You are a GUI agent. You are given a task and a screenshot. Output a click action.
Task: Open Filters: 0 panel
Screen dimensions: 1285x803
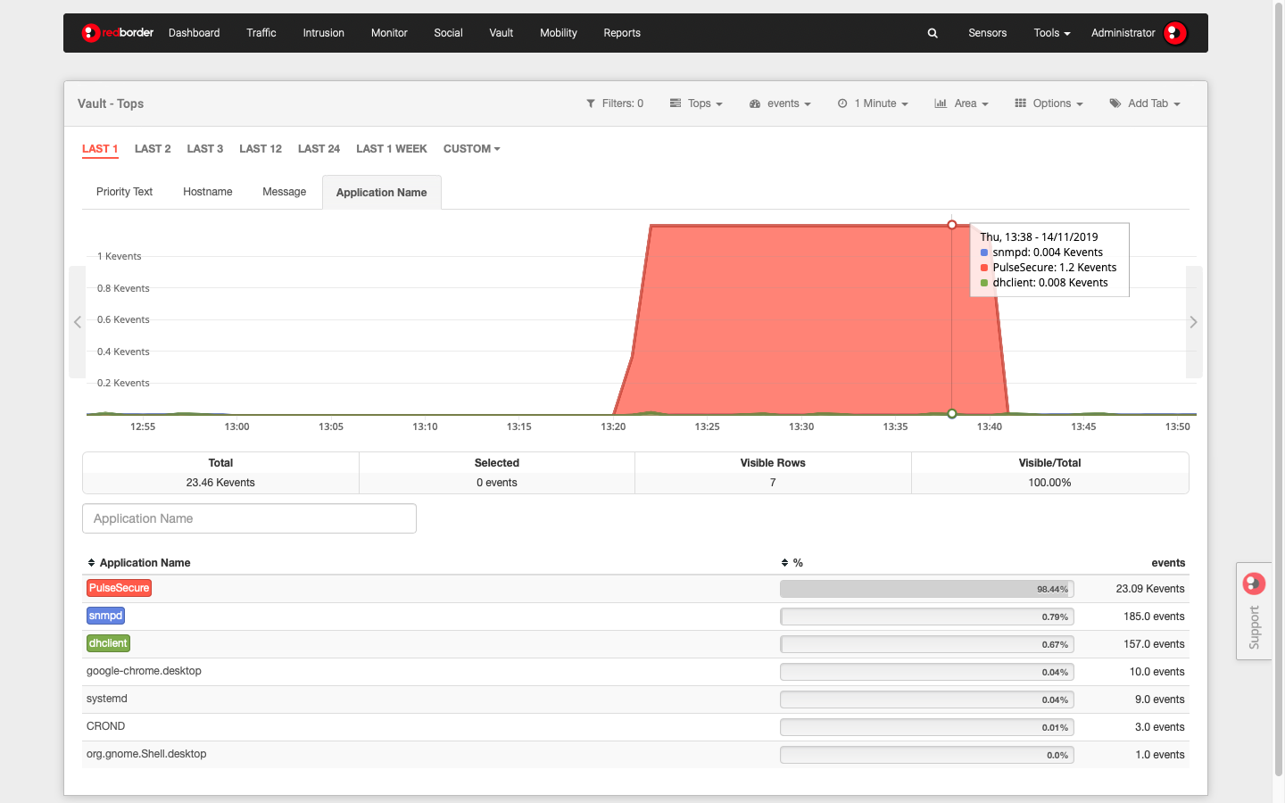pos(615,103)
